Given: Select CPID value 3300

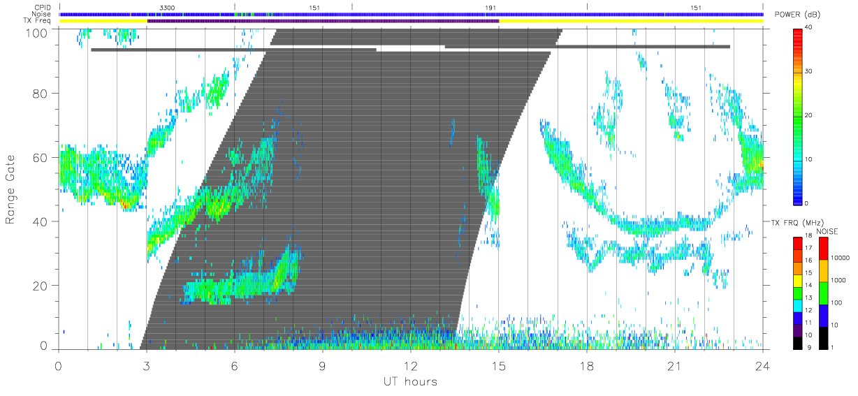Looking at the screenshot, I should pyautogui.click(x=168, y=7).
